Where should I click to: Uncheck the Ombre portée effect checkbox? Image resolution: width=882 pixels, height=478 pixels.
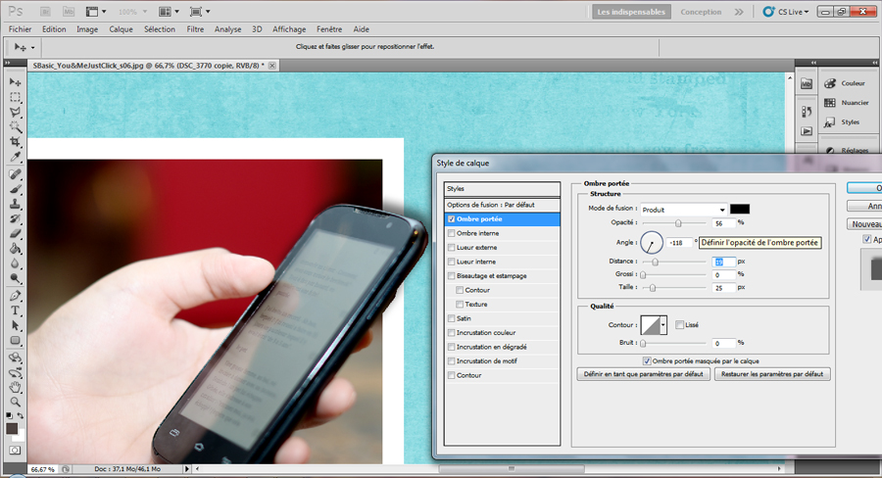click(x=451, y=218)
